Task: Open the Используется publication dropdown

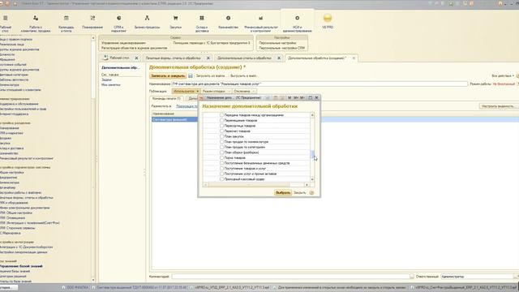Action: [186, 91]
